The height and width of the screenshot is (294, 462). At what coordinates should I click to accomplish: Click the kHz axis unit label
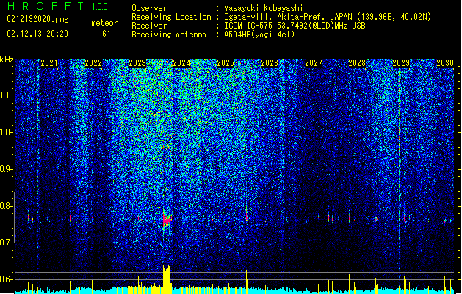click(7, 60)
